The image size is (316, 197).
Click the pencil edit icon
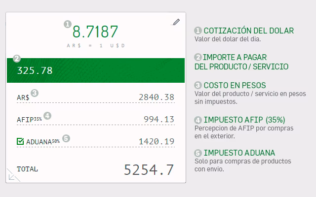tap(176, 22)
